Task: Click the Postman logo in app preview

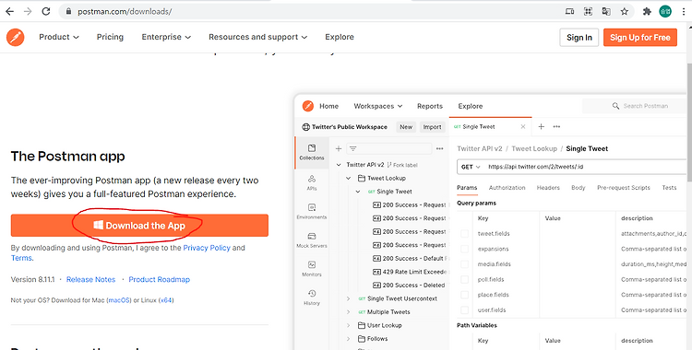Action: pos(307,106)
